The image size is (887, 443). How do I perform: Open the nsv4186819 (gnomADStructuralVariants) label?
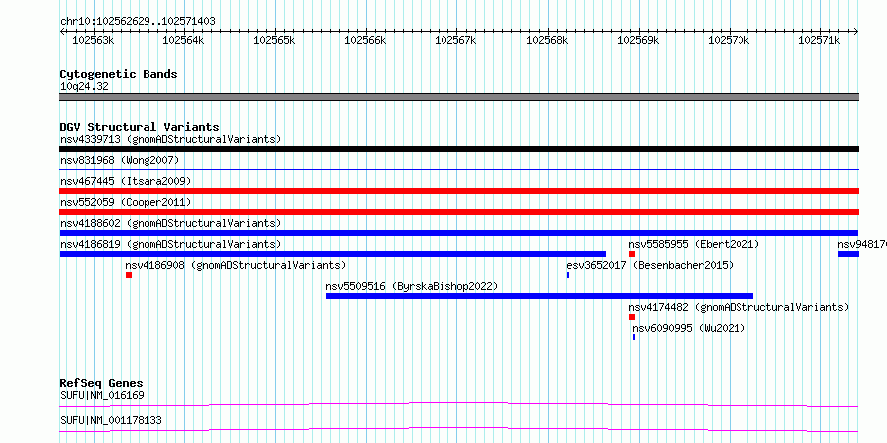[x=170, y=244]
